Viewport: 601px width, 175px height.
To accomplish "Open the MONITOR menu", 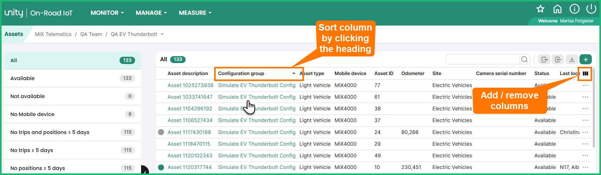I will click(107, 13).
